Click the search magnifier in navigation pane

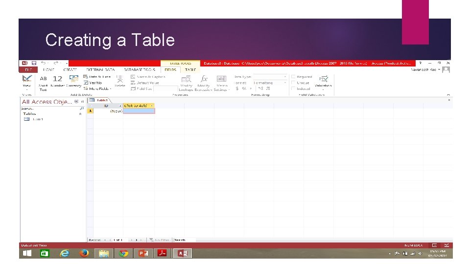pyautogui.click(x=82, y=109)
